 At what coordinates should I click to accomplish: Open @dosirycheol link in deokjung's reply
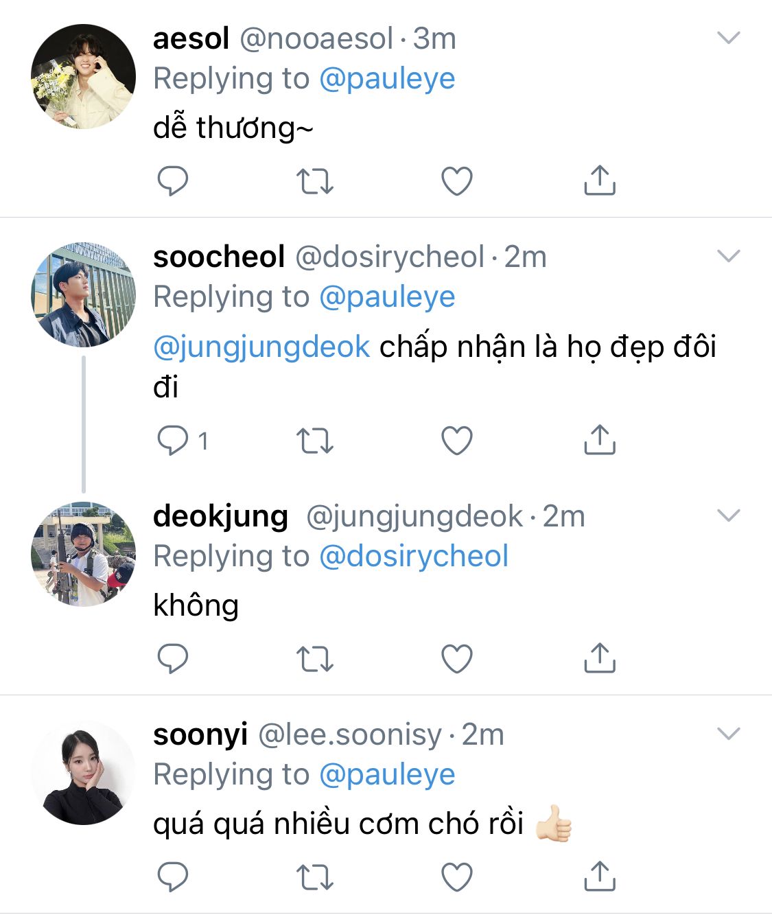pyautogui.click(x=414, y=557)
